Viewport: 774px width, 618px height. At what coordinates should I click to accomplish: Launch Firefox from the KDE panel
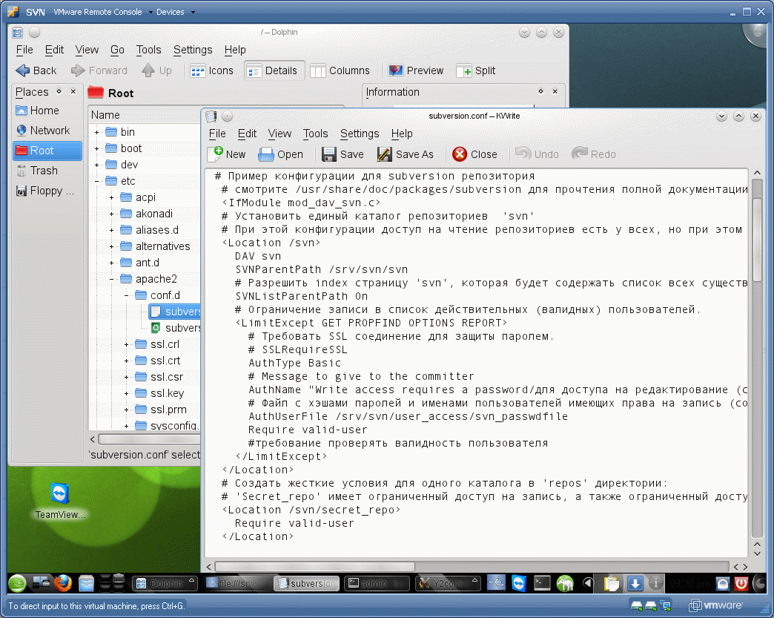(x=63, y=583)
